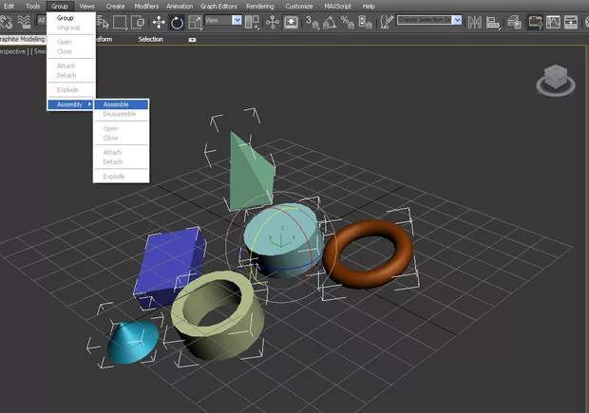Activate the Select and Rotate tool
Viewport: 589px width, 413px height.
177,21
